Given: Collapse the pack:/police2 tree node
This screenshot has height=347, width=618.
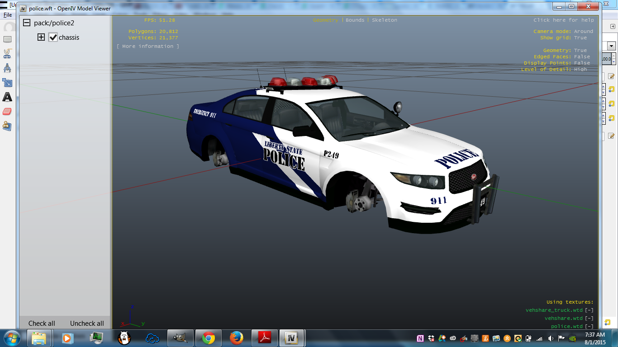Looking at the screenshot, I should click(x=27, y=23).
